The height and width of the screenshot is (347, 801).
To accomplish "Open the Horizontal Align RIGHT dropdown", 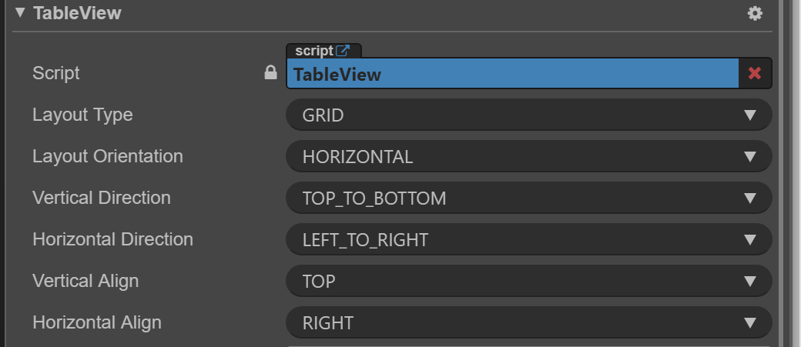I will tap(528, 323).
